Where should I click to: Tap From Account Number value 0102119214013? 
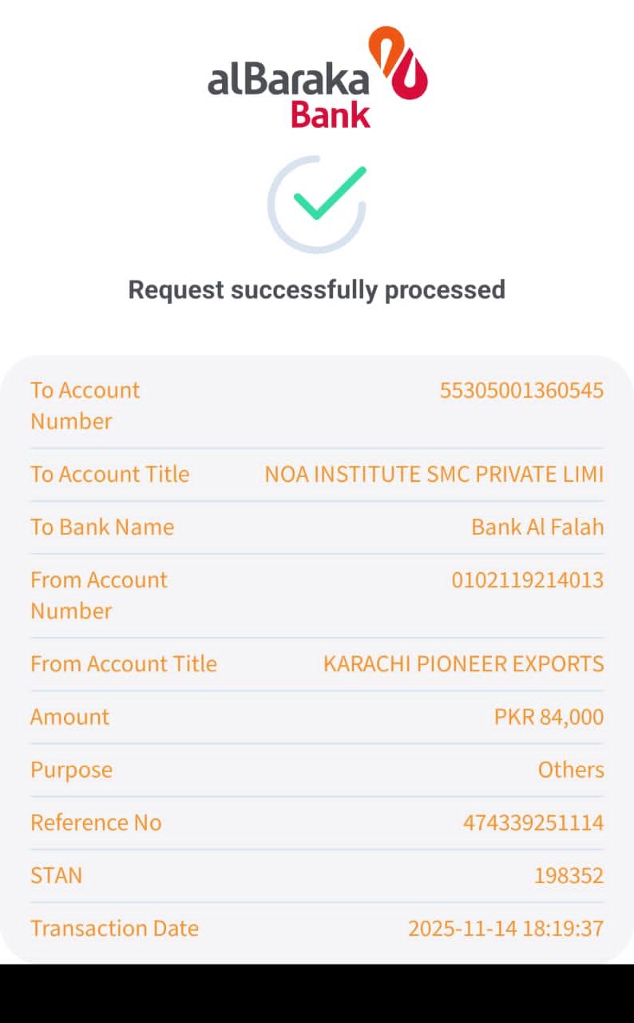[527, 579]
